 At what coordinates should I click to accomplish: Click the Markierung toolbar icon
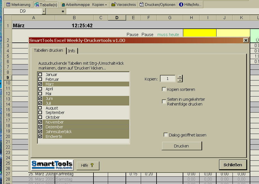(x=8, y=5)
